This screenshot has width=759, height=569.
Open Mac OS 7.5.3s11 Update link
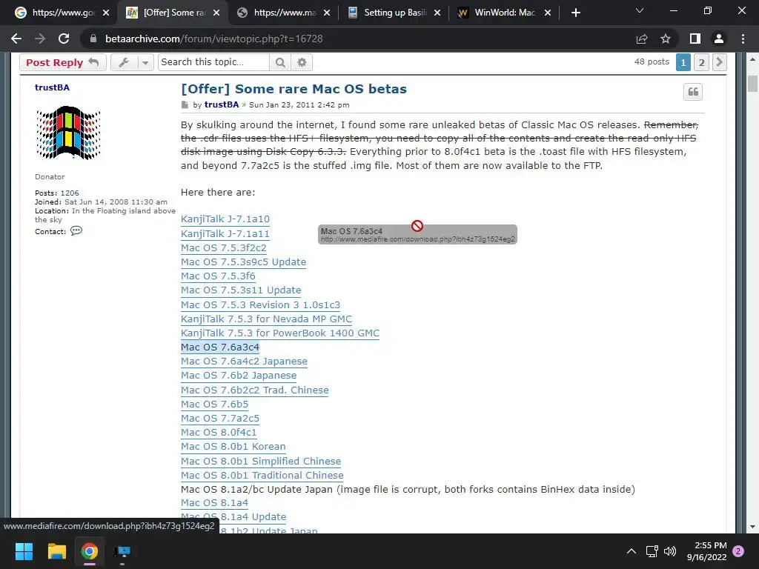[x=241, y=290]
